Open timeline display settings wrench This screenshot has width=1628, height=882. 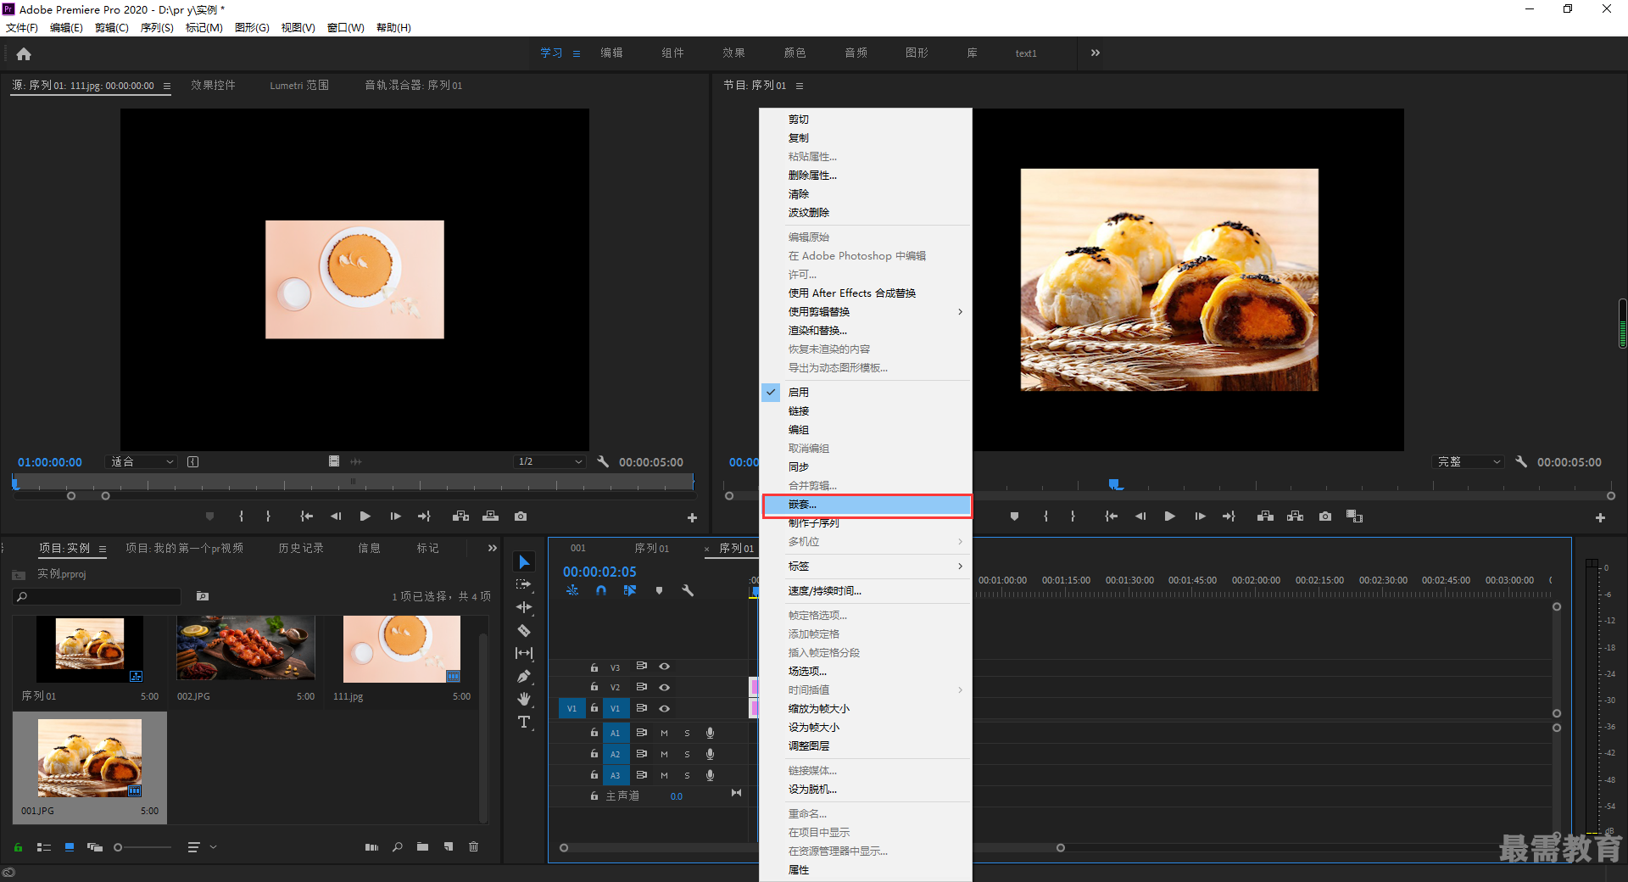coord(688,590)
